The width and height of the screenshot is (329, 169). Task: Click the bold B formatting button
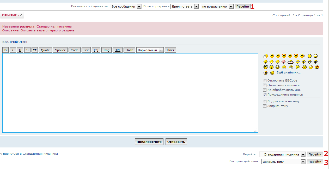click(x=5, y=50)
